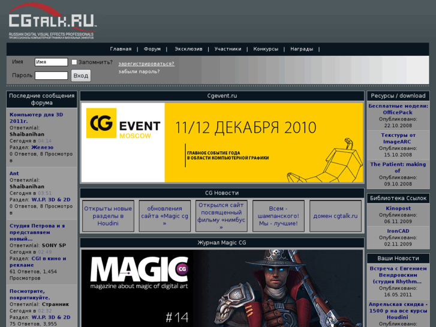Viewport: 436px width, 327px height.
Task: Focus the Пароль password input field
Action: coord(52,76)
